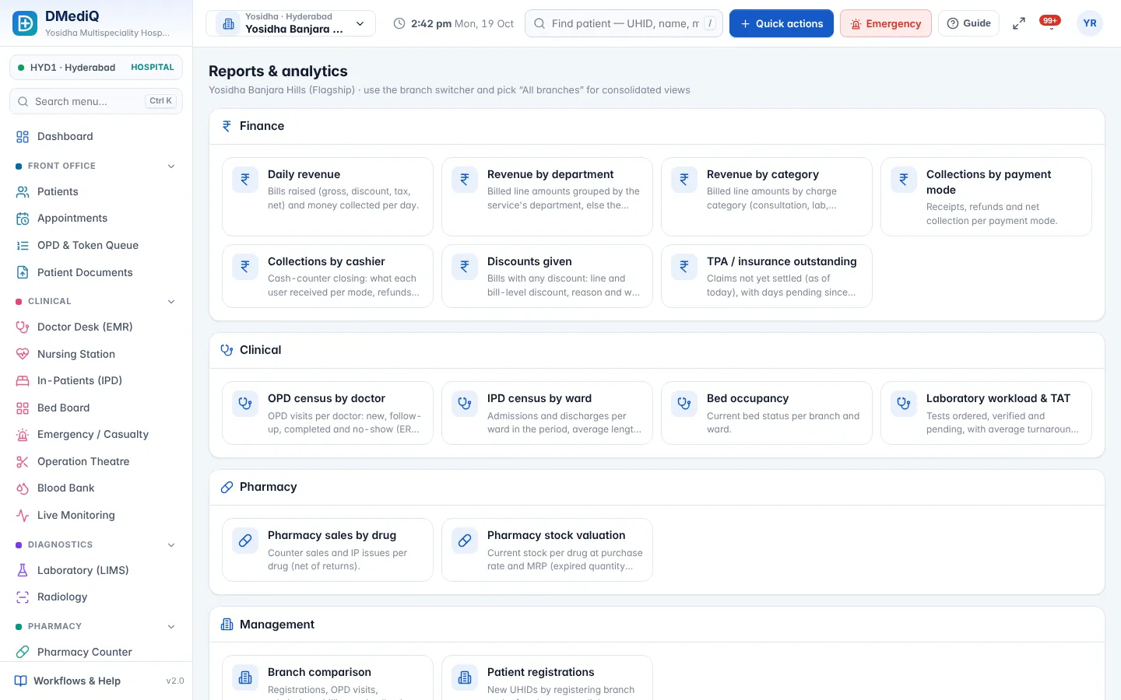Click the v2.0 version label
The image size is (1121, 700).
175,681
